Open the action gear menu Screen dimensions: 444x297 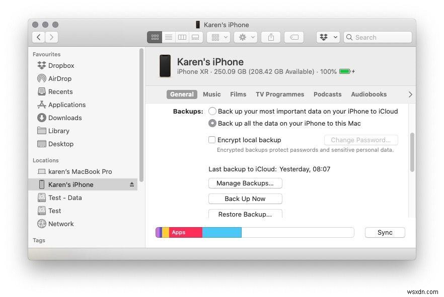(x=245, y=37)
